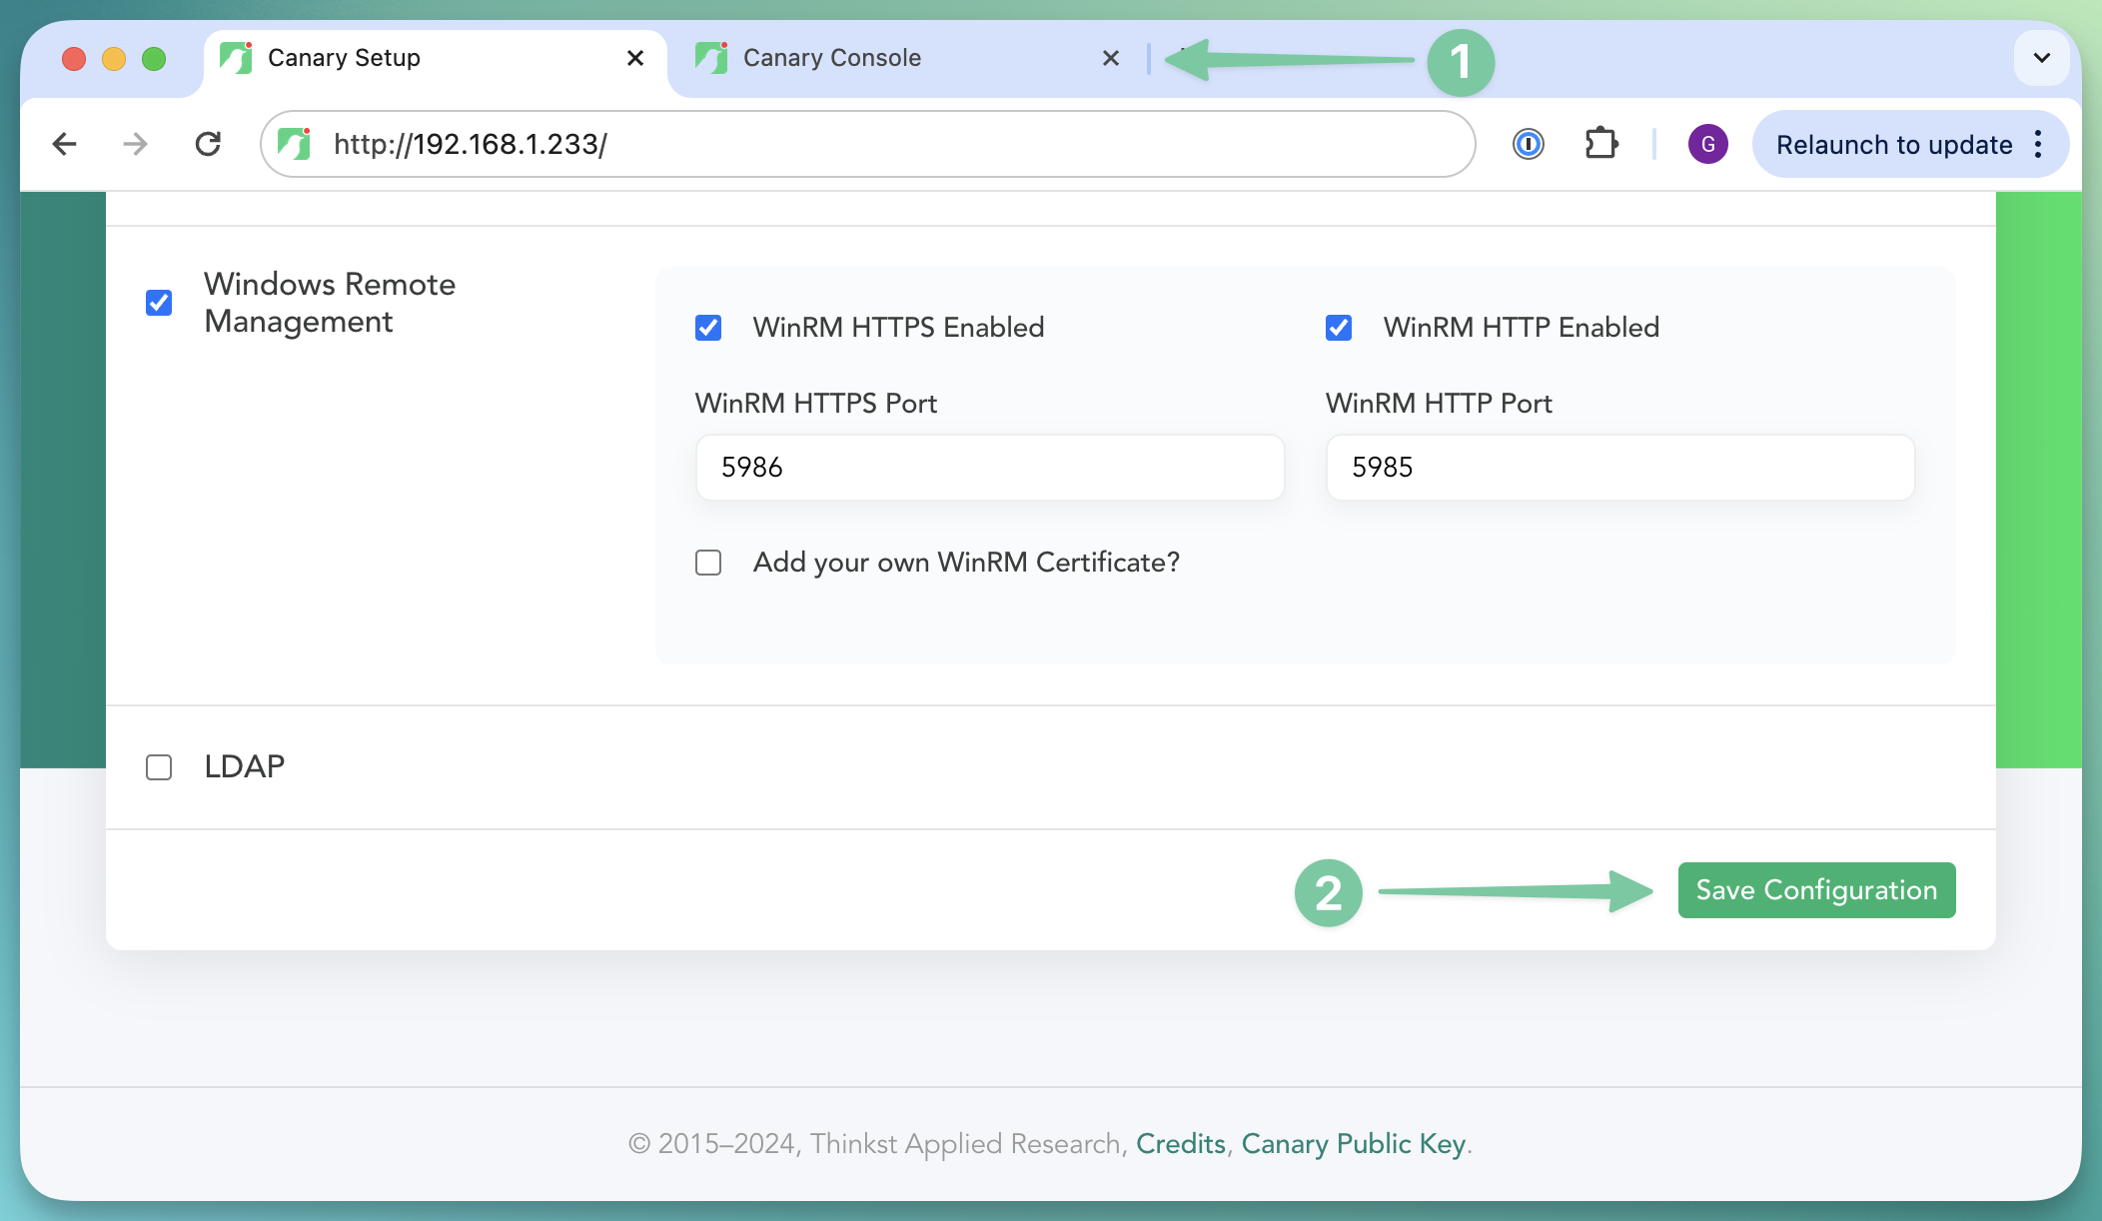Open the Chrome extensions puzzle-piece menu
This screenshot has height=1221, width=2102.
tap(1601, 143)
